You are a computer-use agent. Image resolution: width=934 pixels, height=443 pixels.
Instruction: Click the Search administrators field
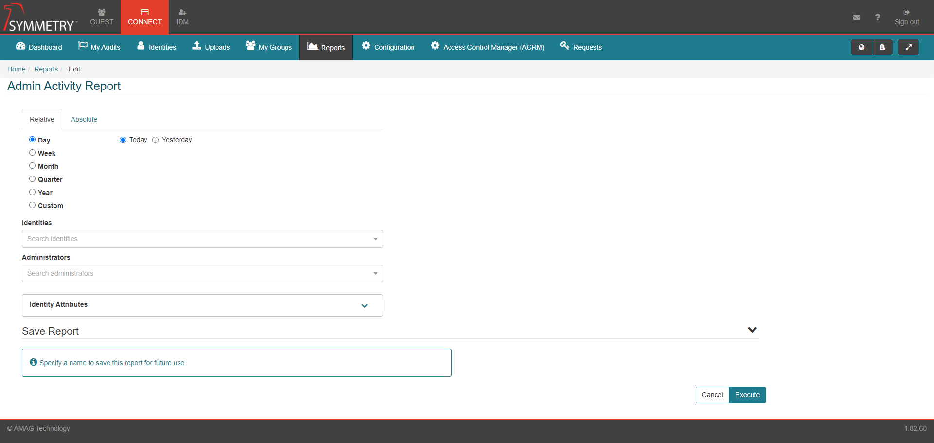[202, 273]
